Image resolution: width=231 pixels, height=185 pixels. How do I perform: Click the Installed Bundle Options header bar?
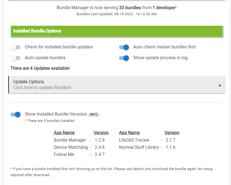pyautogui.click(x=116, y=31)
